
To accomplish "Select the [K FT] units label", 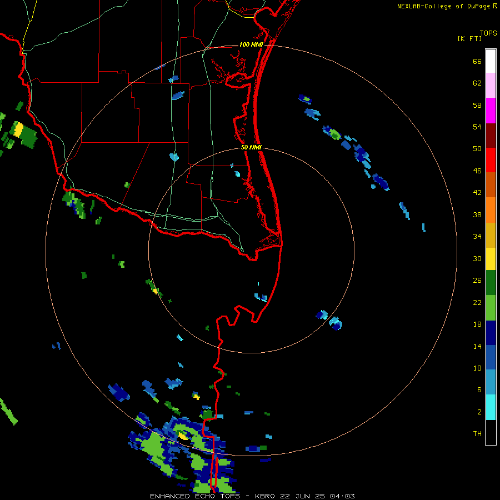I will [469, 38].
